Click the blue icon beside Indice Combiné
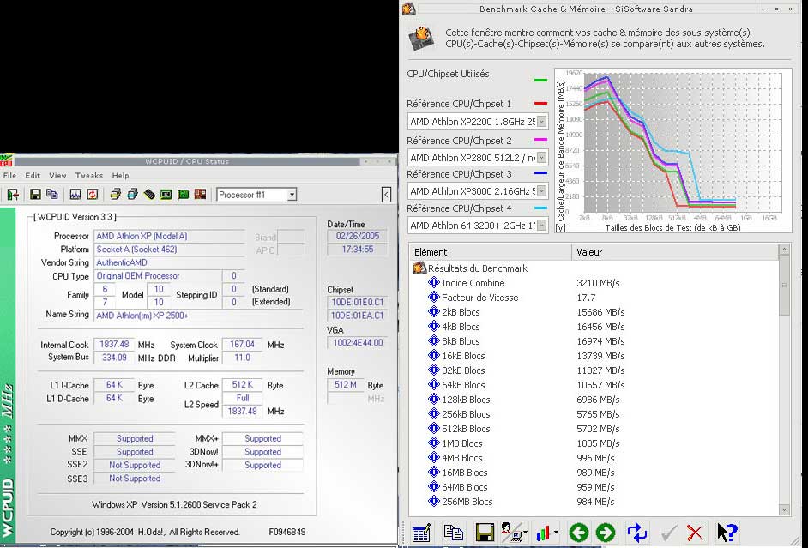 click(434, 283)
